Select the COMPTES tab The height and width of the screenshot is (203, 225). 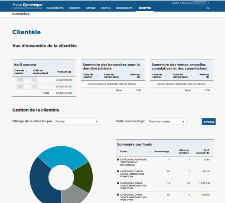pos(145,8)
